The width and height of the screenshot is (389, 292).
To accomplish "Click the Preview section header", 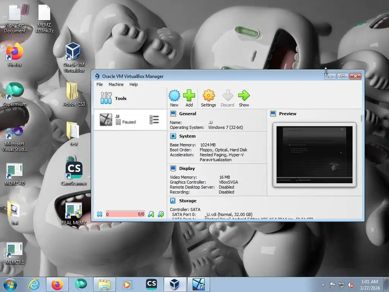I will click(288, 114).
